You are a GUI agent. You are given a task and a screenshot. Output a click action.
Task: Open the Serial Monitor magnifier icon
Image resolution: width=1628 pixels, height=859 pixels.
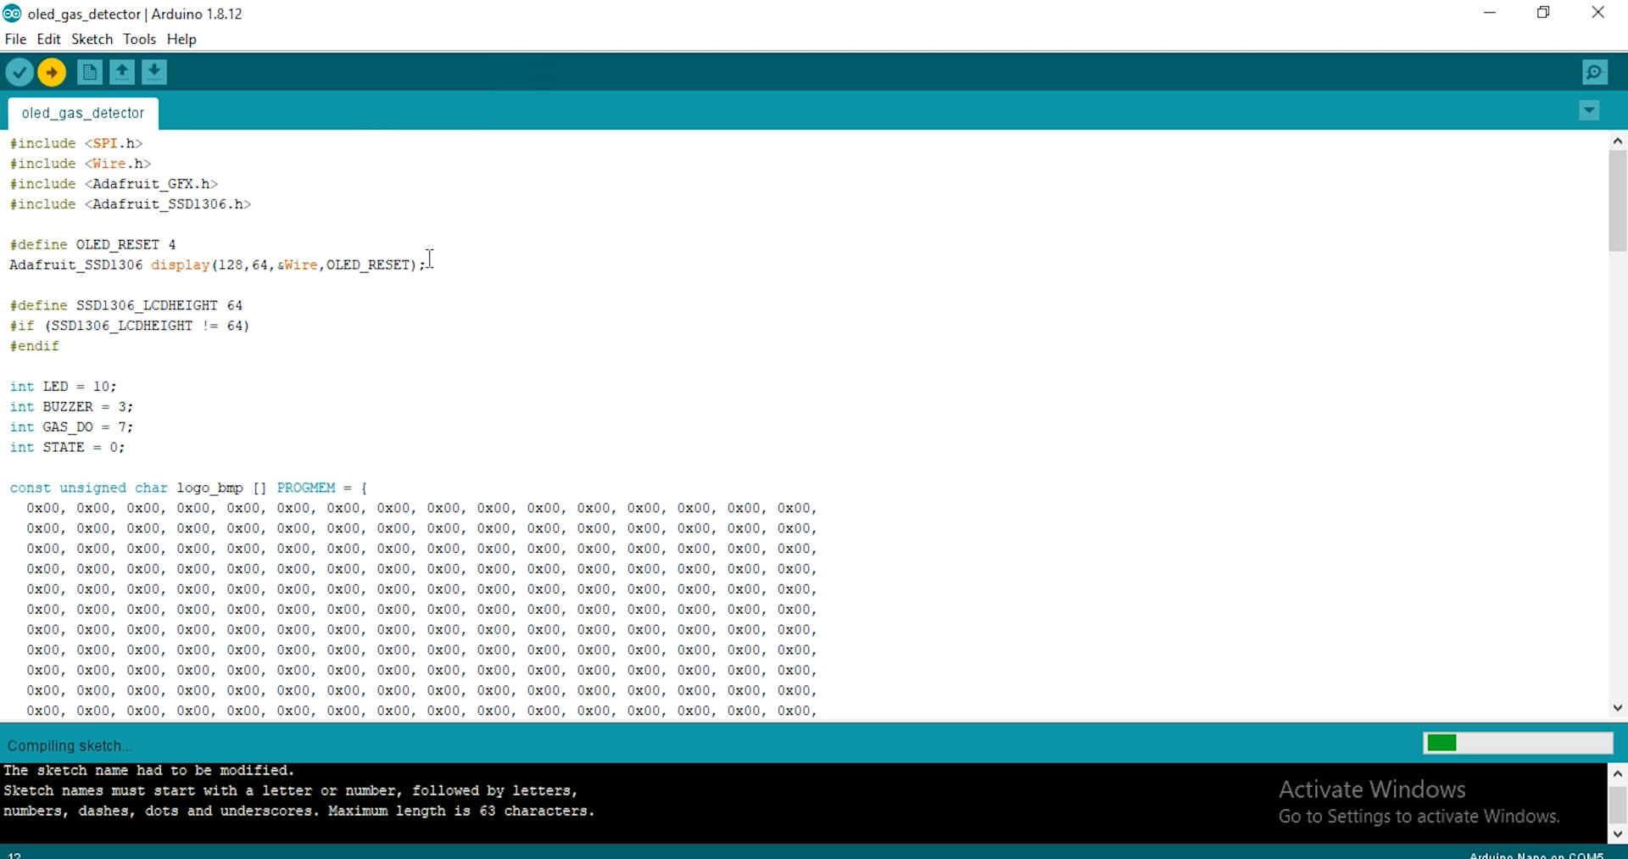[1595, 73]
